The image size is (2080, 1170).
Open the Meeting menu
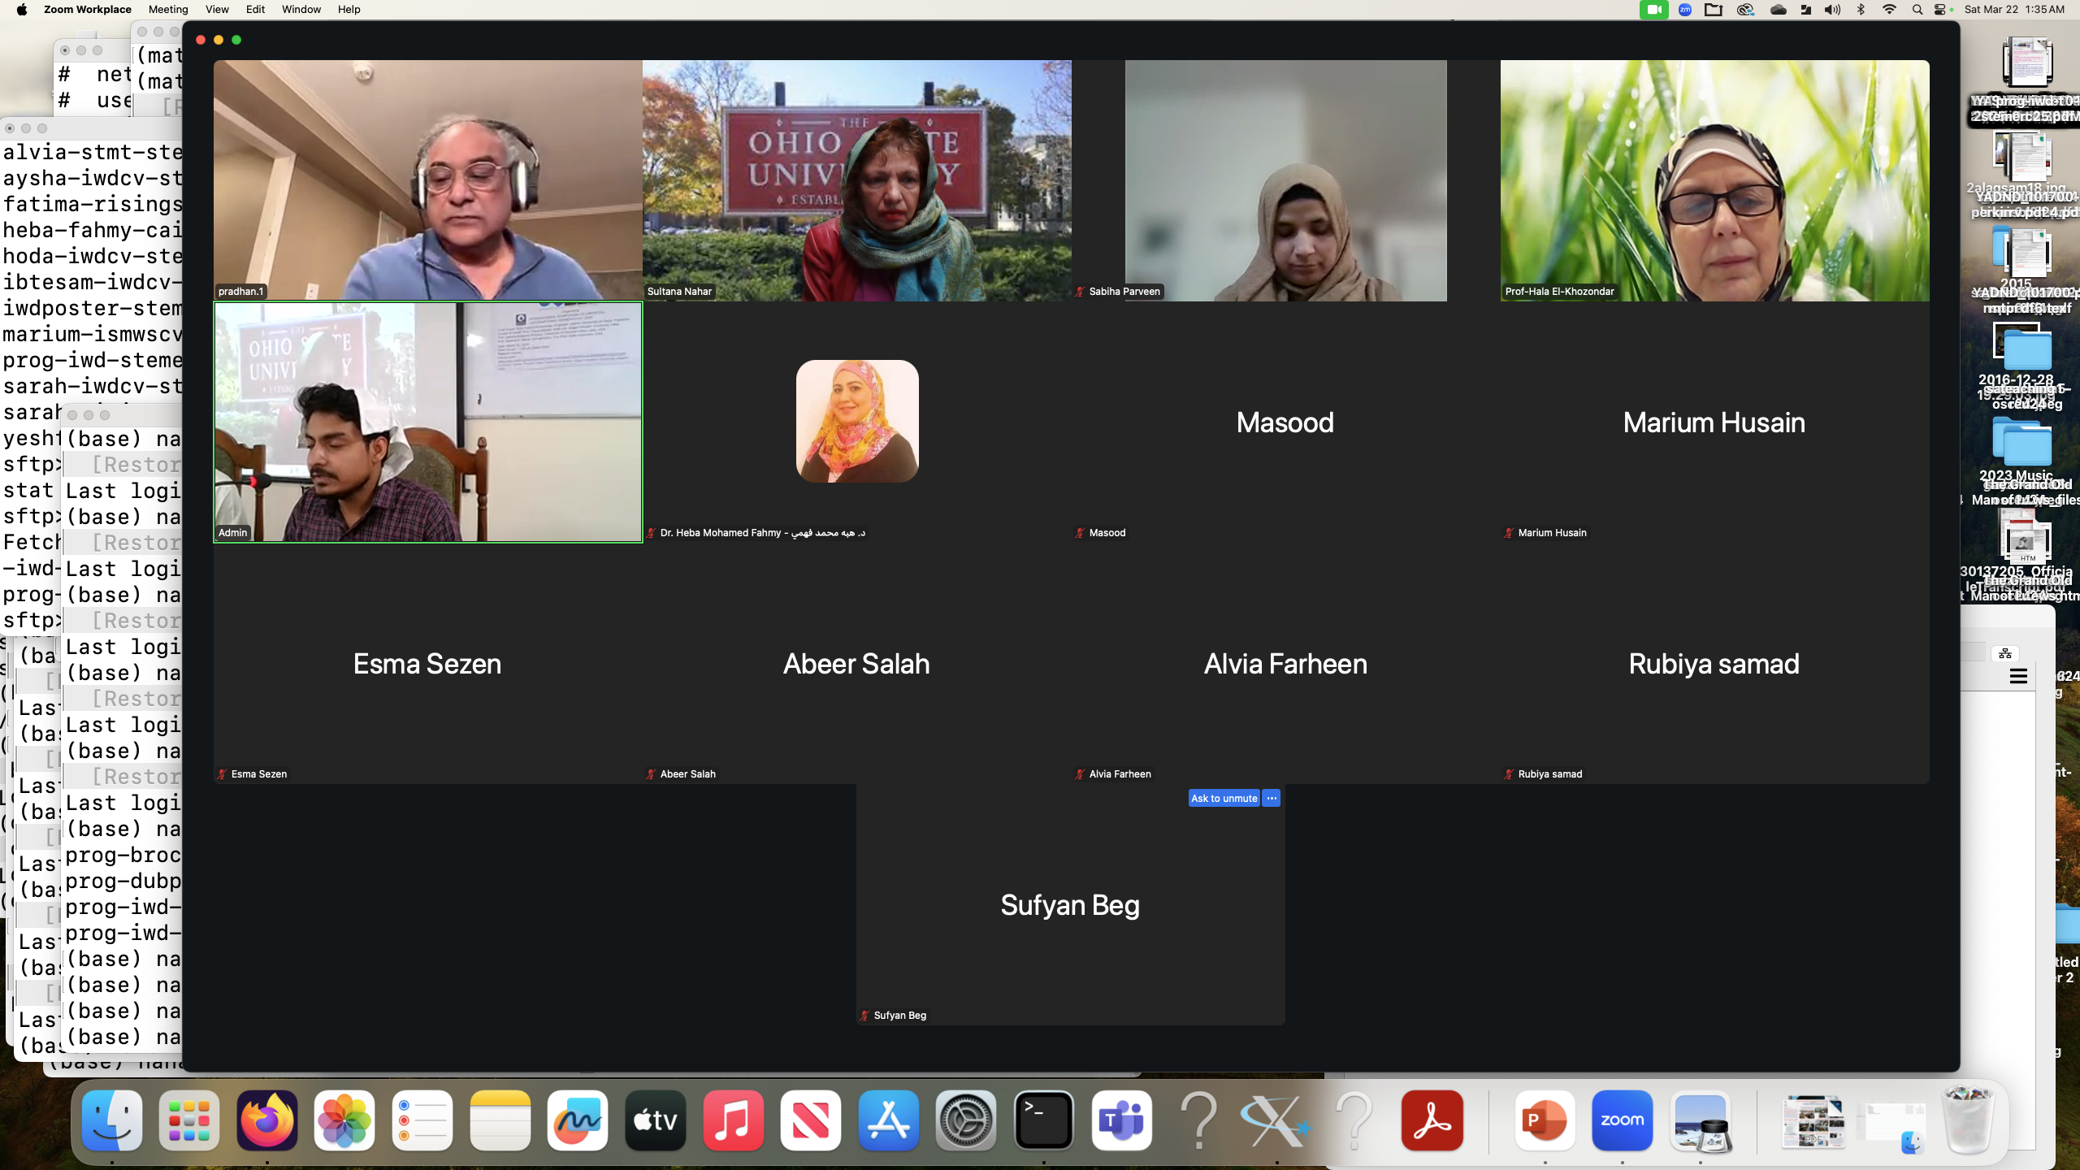168,10
